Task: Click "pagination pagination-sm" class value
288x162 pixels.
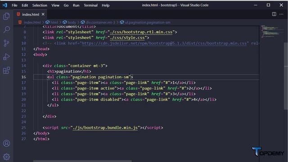Action: tap(100, 77)
